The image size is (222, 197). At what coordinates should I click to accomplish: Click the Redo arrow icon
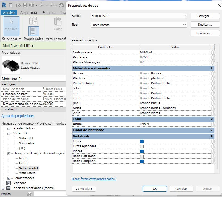click(x=51, y=5)
